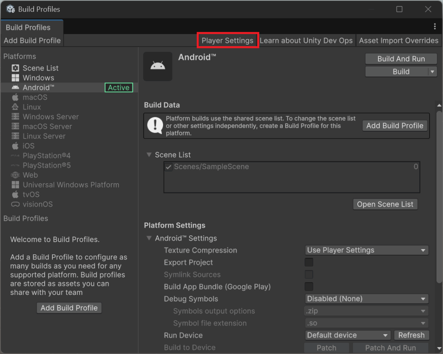
Task: Click the Linux Server icon
Action: click(15, 136)
